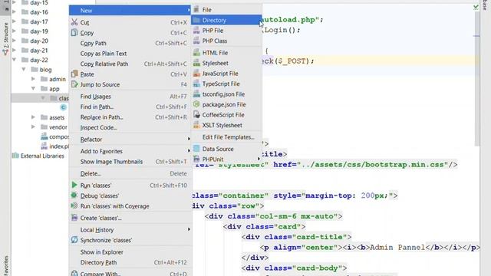Expand the day-17 folder
Image resolution: width=491 pixels, height=276 pixels.
point(14,21)
